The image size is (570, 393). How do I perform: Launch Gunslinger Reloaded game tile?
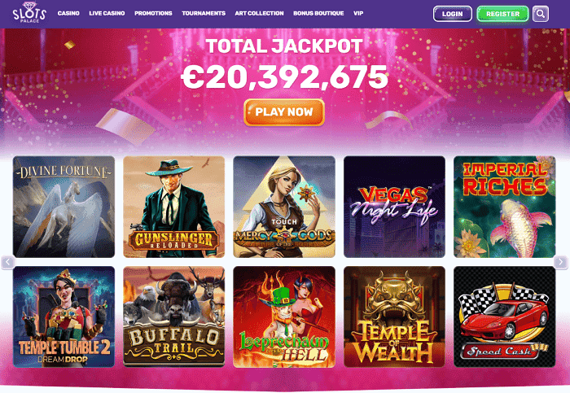pos(174,207)
